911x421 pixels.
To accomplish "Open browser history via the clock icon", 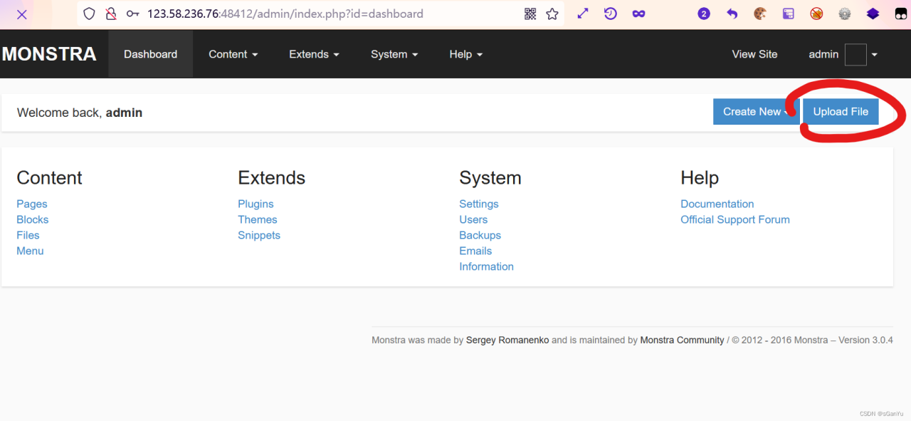I will point(610,14).
